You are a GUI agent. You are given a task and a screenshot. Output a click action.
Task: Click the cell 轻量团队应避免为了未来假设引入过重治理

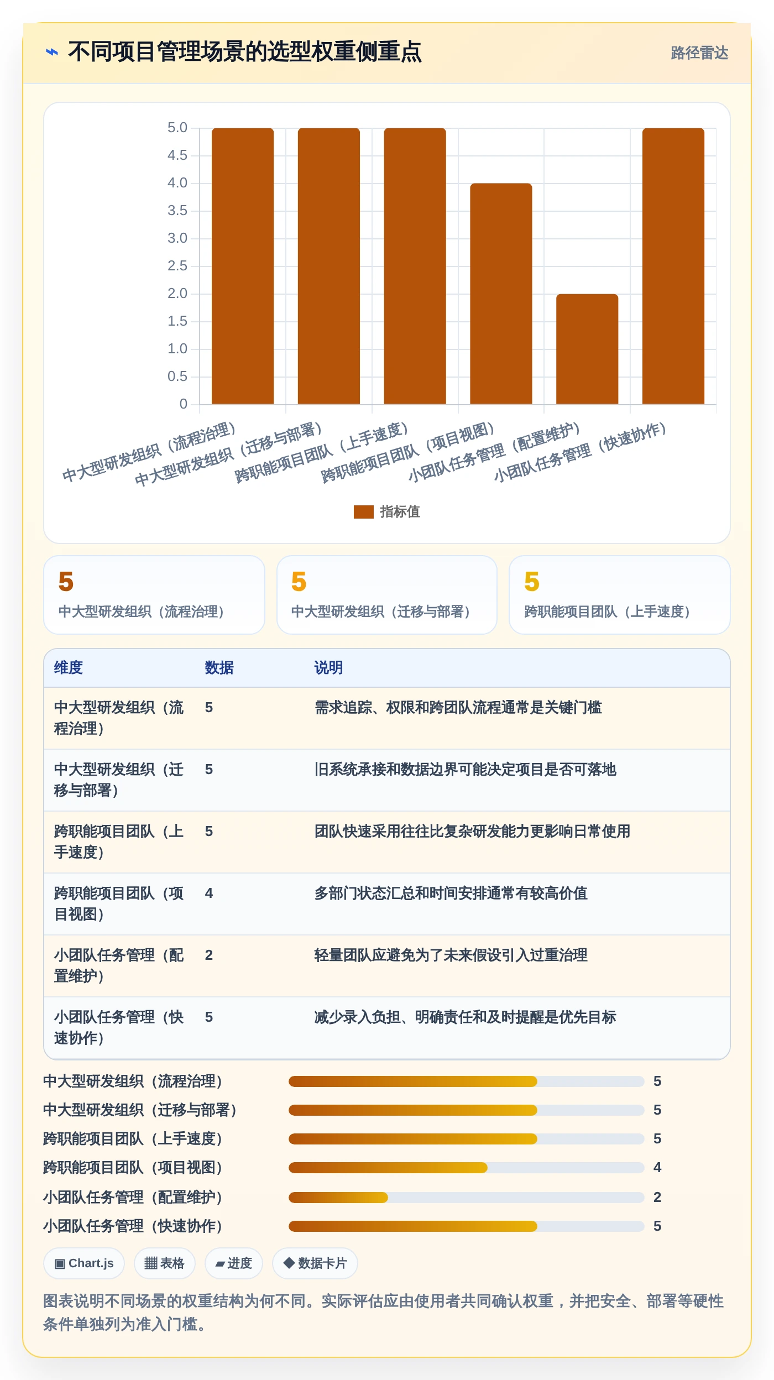click(x=451, y=955)
